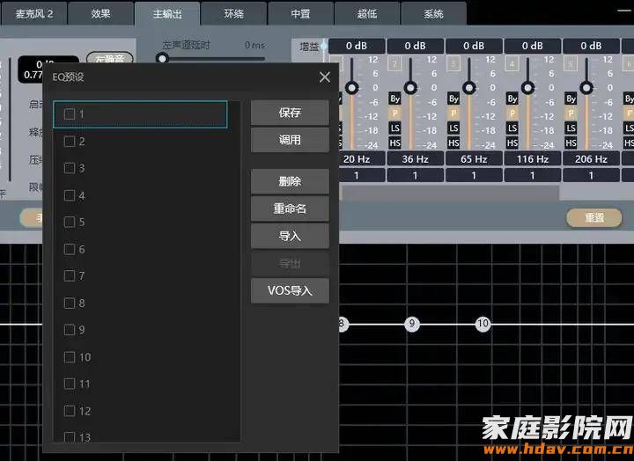This screenshot has width=634, height=461.
Task: Close the EQ预设 dialog with the X
Action: pyautogui.click(x=324, y=77)
